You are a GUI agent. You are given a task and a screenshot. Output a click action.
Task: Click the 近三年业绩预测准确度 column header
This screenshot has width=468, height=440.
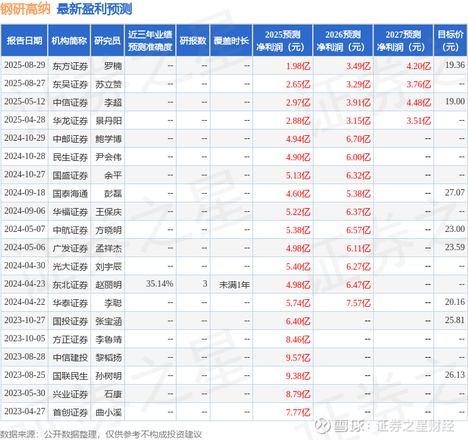(x=150, y=41)
